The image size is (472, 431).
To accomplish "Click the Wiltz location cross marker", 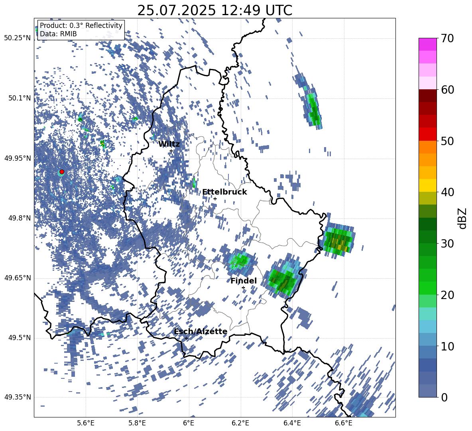I will [171, 151].
